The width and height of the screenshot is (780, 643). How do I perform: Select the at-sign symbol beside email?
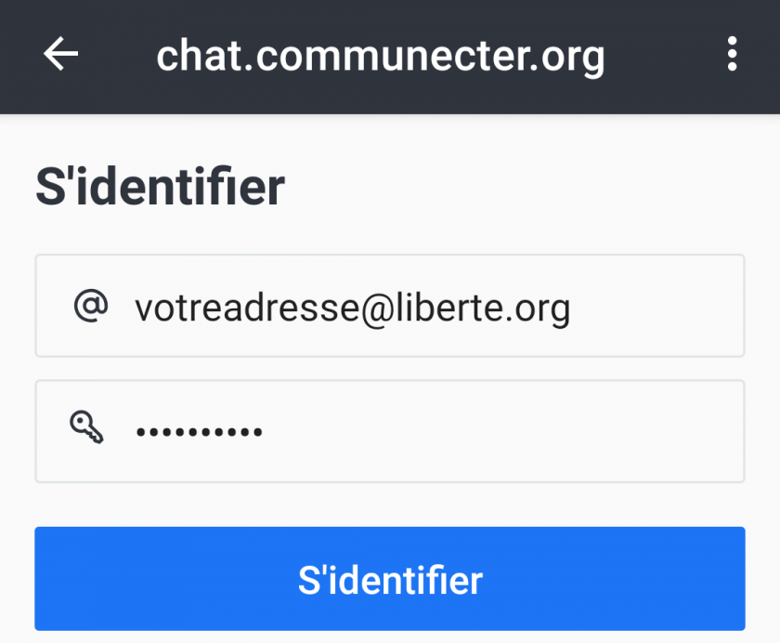(x=90, y=306)
